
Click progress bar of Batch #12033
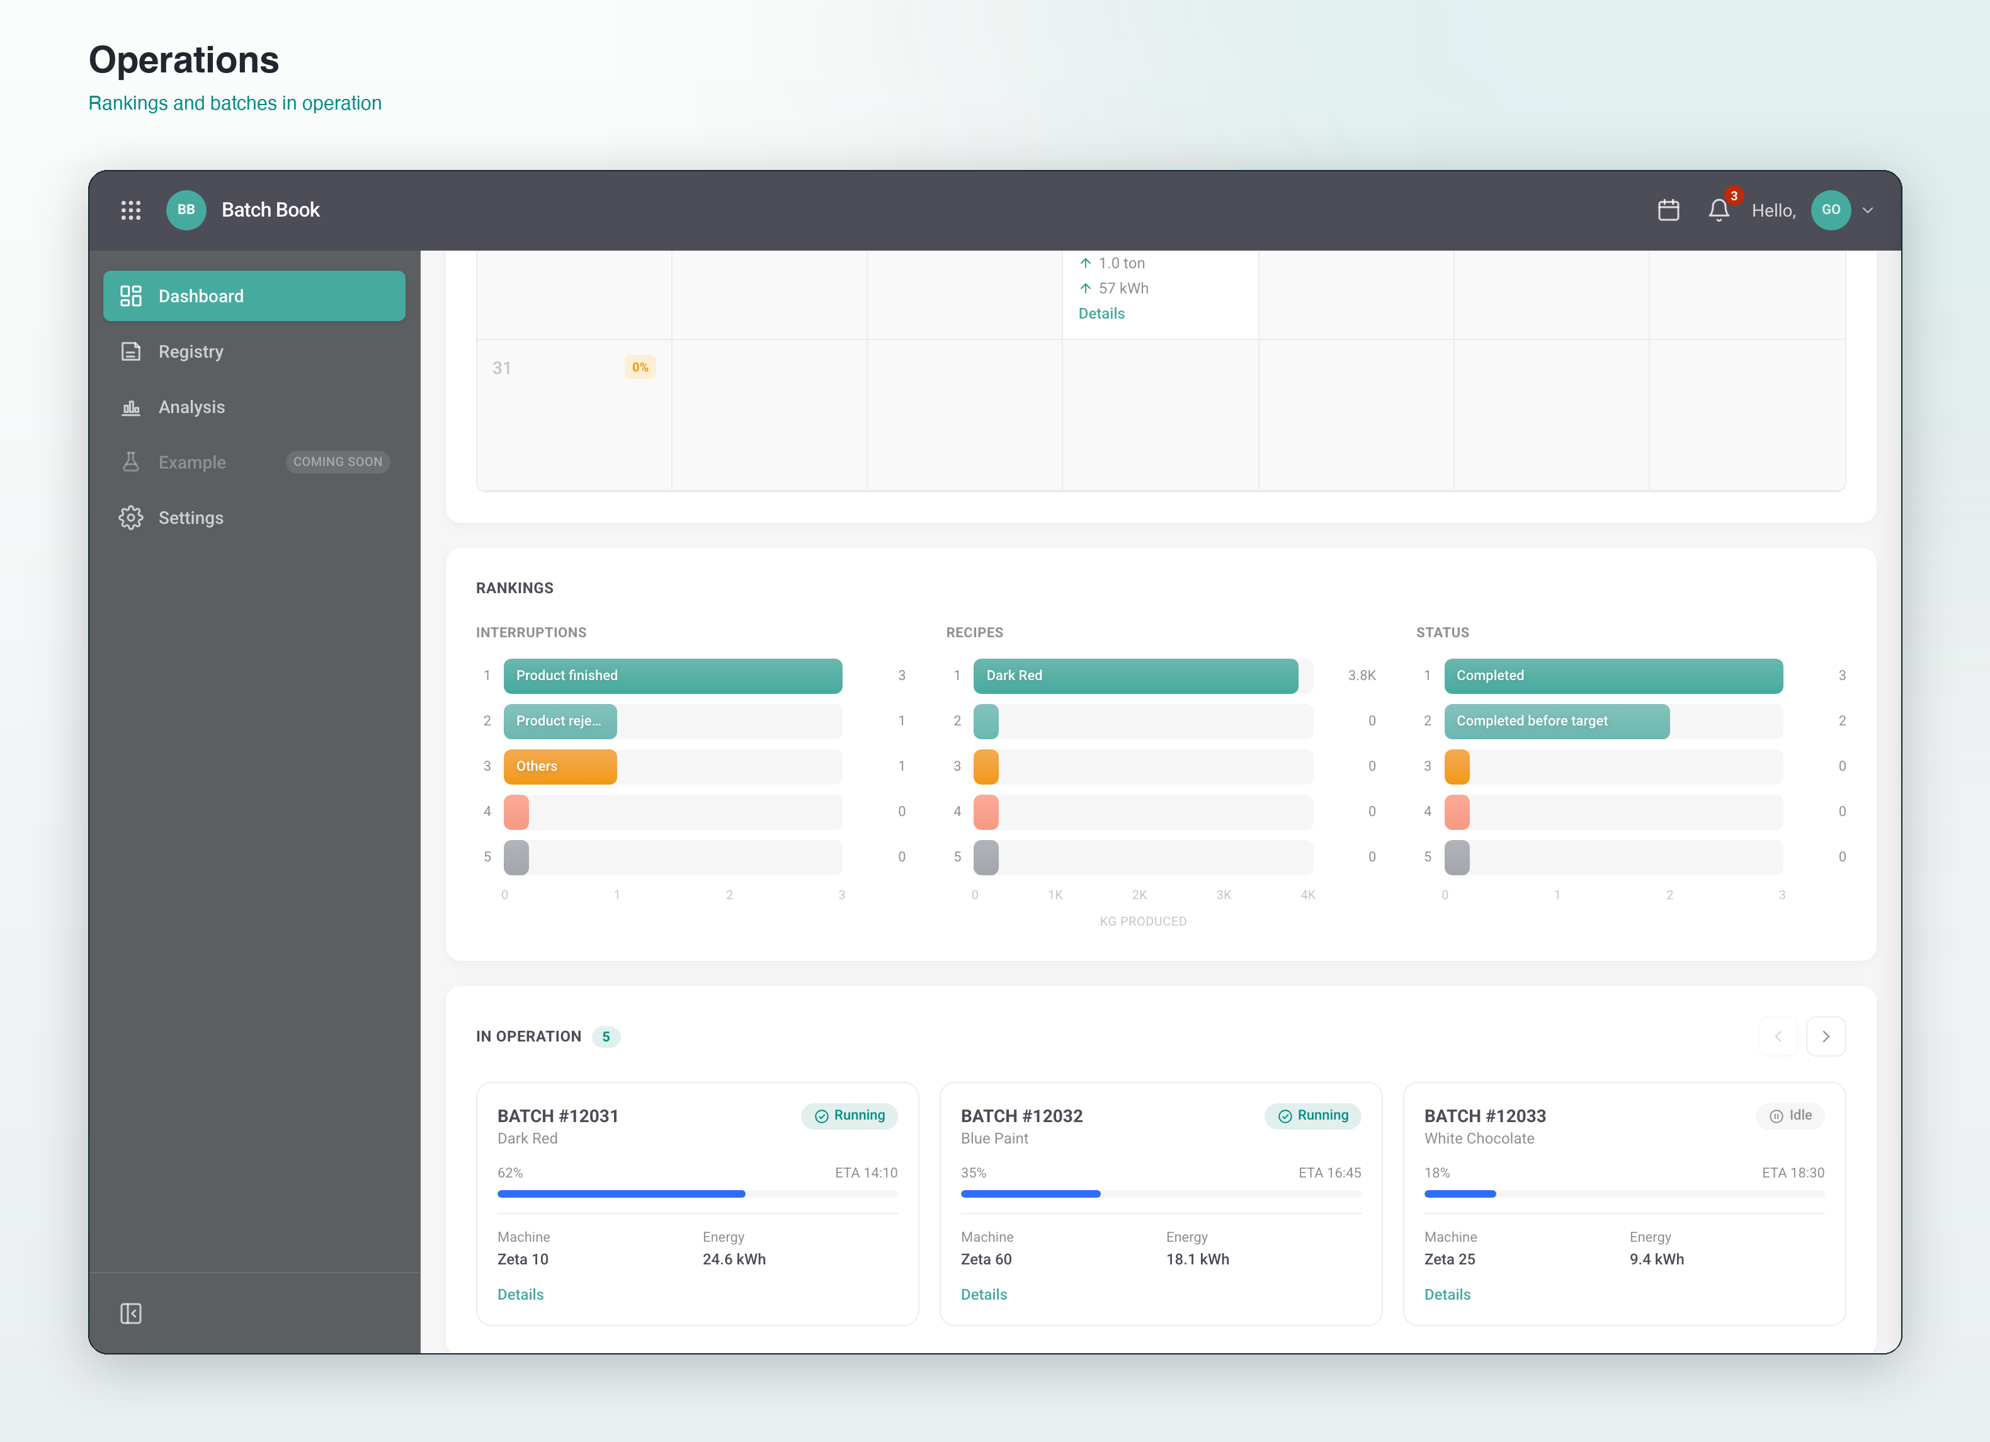coord(1624,1194)
